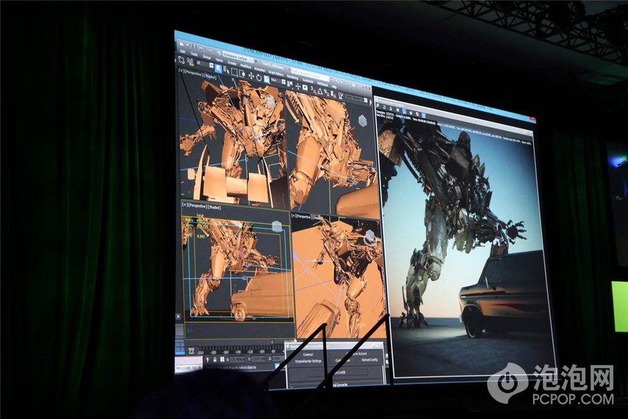Select the Rotate tool
Viewport: 628px width, 419px height.
(259, 77)
